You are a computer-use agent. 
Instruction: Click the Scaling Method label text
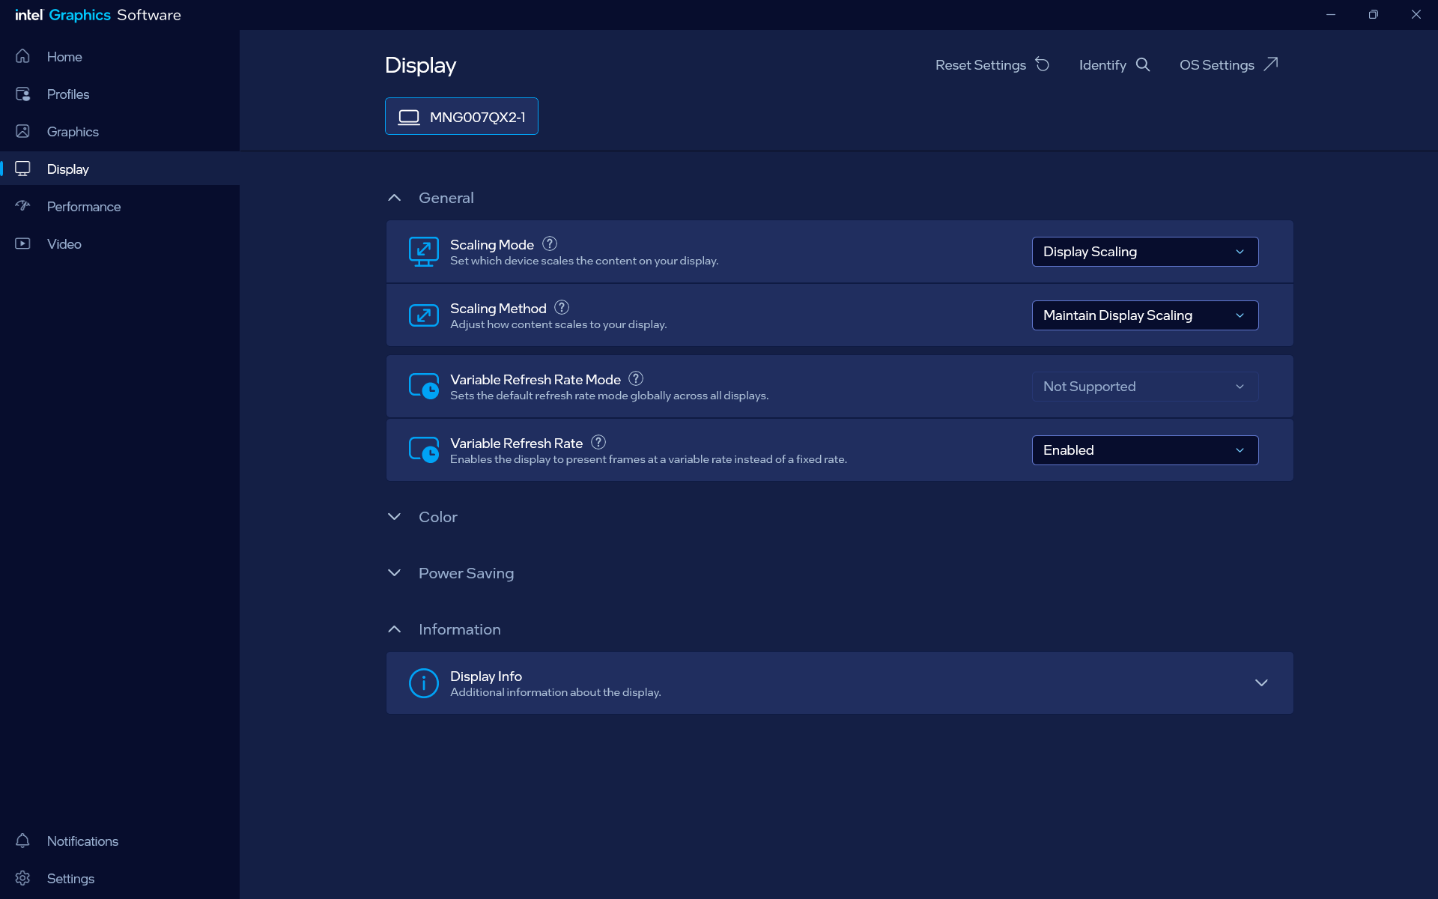(x=498, y=309)
